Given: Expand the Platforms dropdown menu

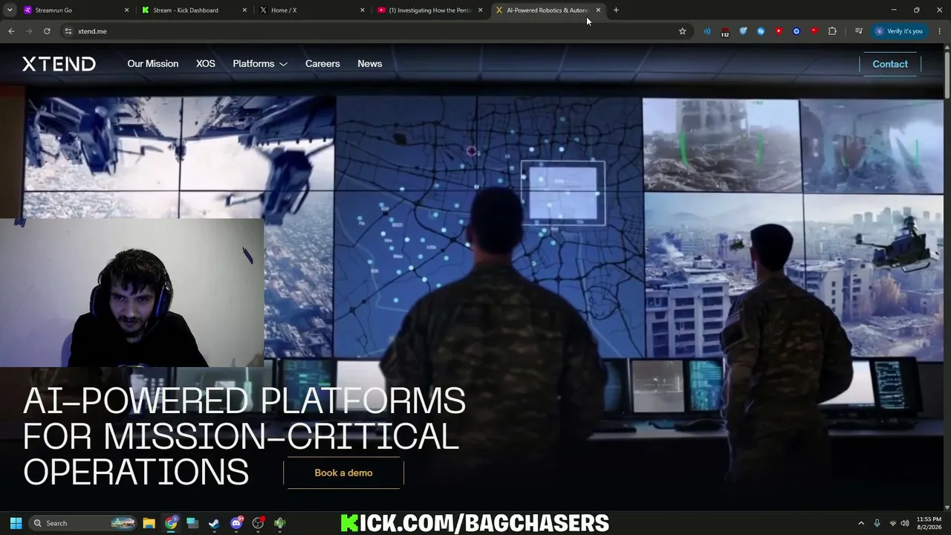Looking at the screenshot, I should (260, 64).
